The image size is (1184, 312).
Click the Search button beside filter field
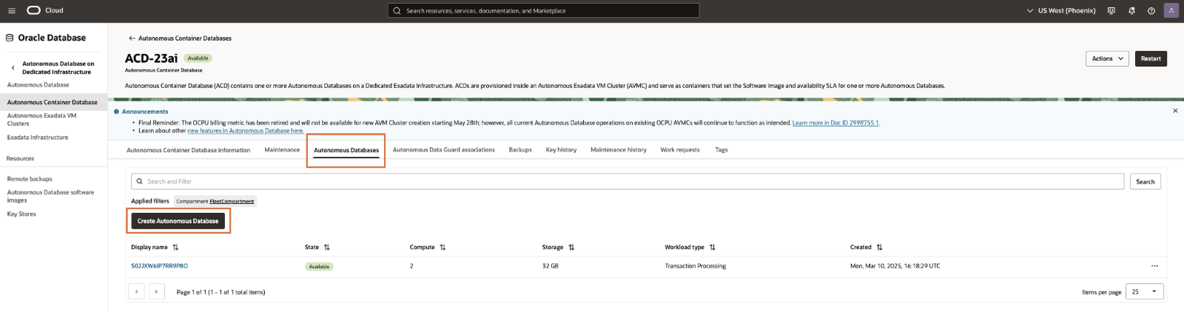pos(1145,182)
